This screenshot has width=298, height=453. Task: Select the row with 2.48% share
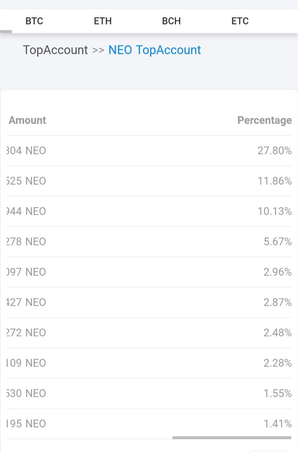pos(149,333)
